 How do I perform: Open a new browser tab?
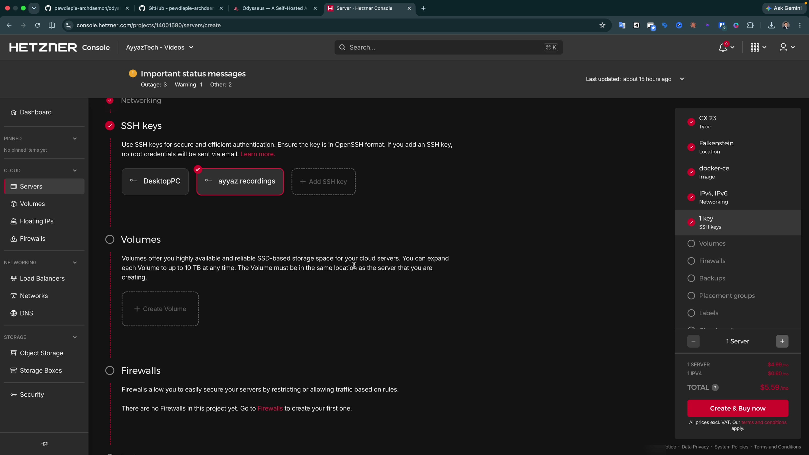(423, 8)
